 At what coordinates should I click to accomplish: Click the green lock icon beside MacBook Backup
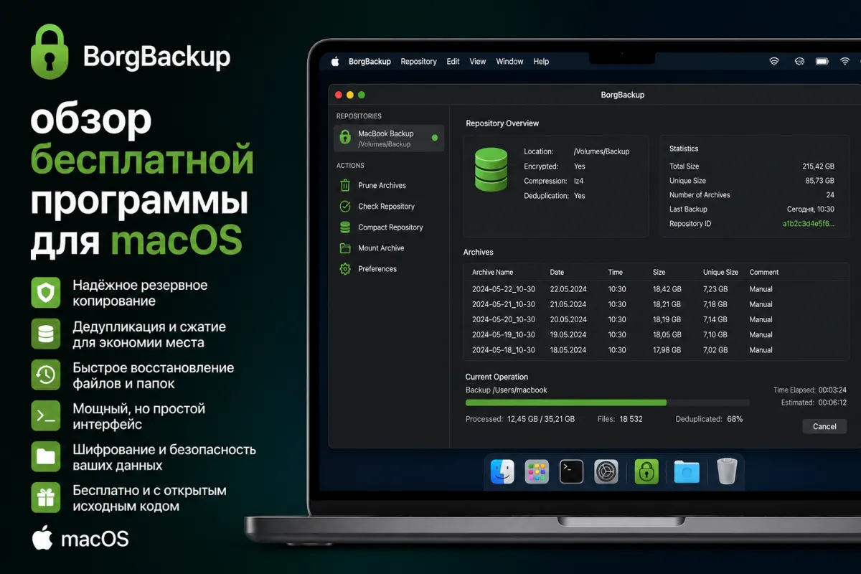pyautogui.click(x=345, y=138)
